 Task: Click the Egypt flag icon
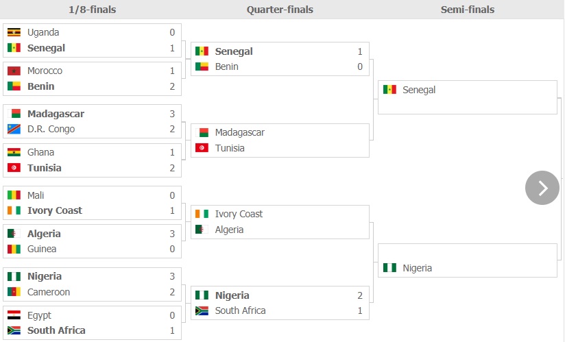coord(14,315)
